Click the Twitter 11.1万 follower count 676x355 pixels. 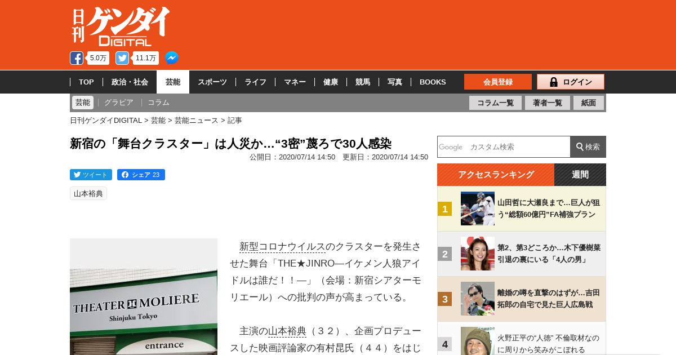146,58
